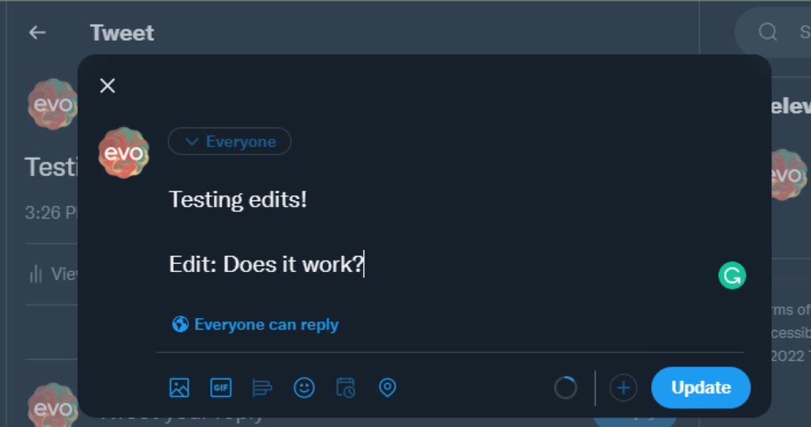Create a poll with poll icon

[x=262, y=388]
